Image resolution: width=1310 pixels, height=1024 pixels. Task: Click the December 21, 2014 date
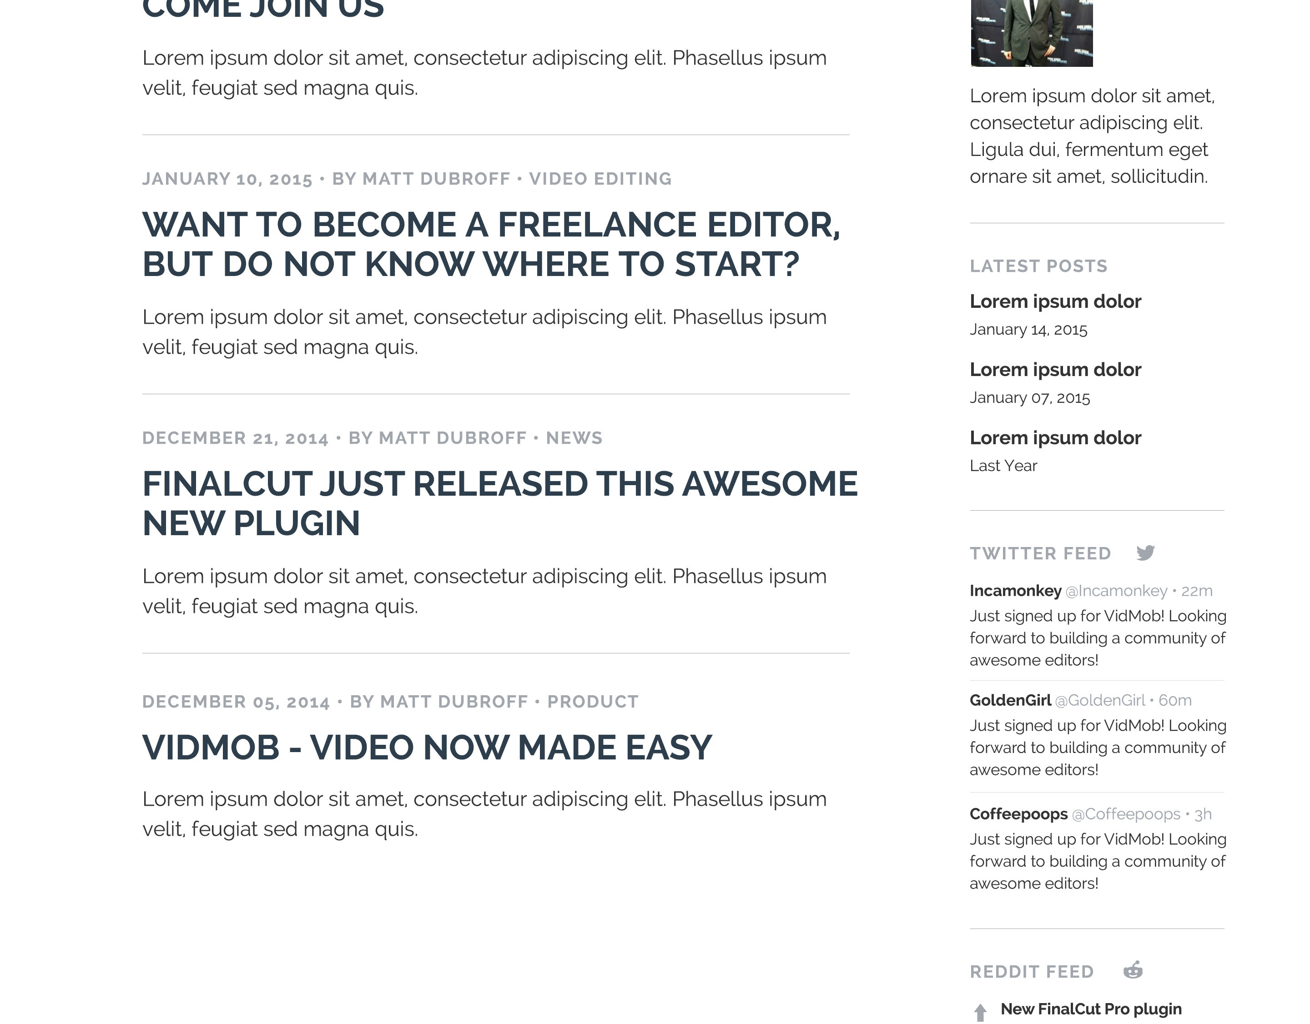(x=235, y=438)
